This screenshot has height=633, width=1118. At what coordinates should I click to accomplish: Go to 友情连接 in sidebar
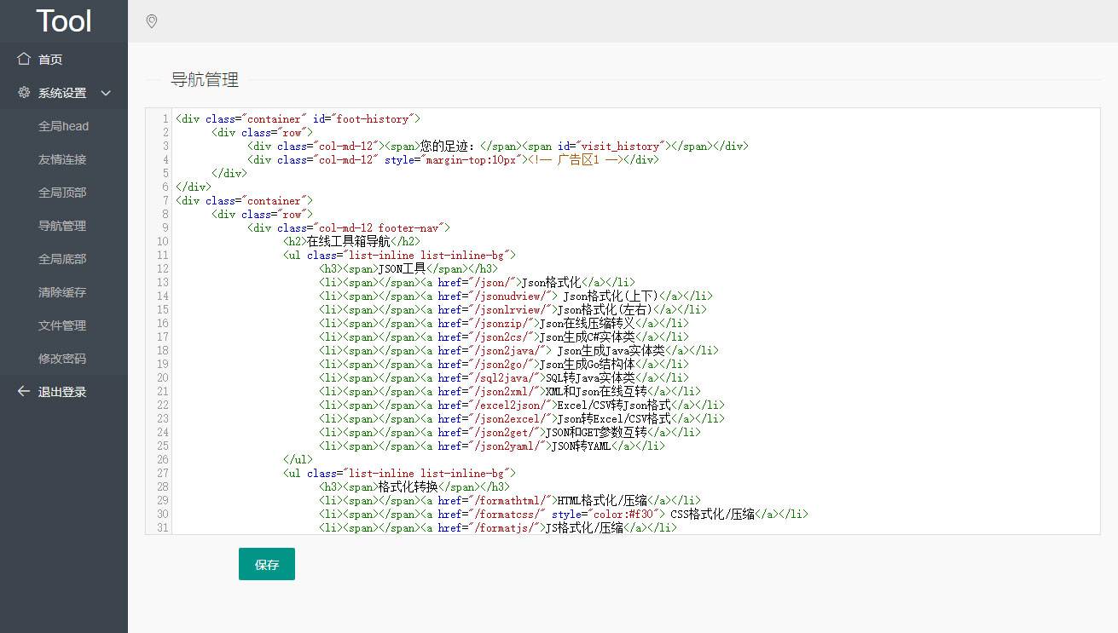click(62, 159)
